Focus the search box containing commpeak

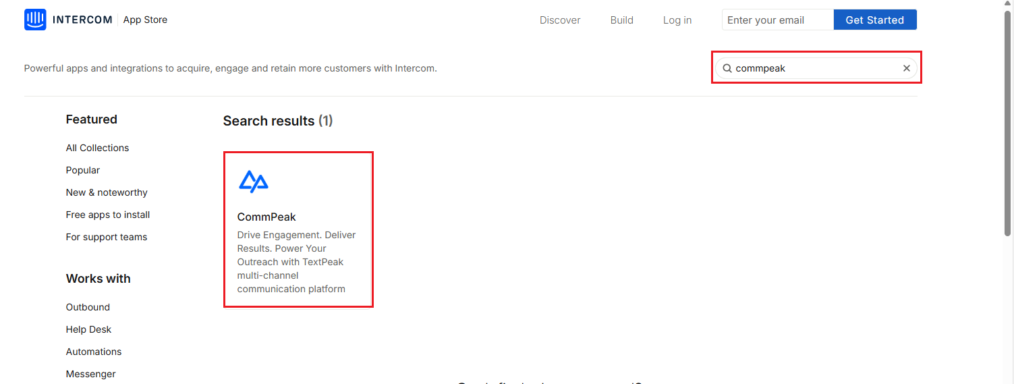tap(816, 68)
